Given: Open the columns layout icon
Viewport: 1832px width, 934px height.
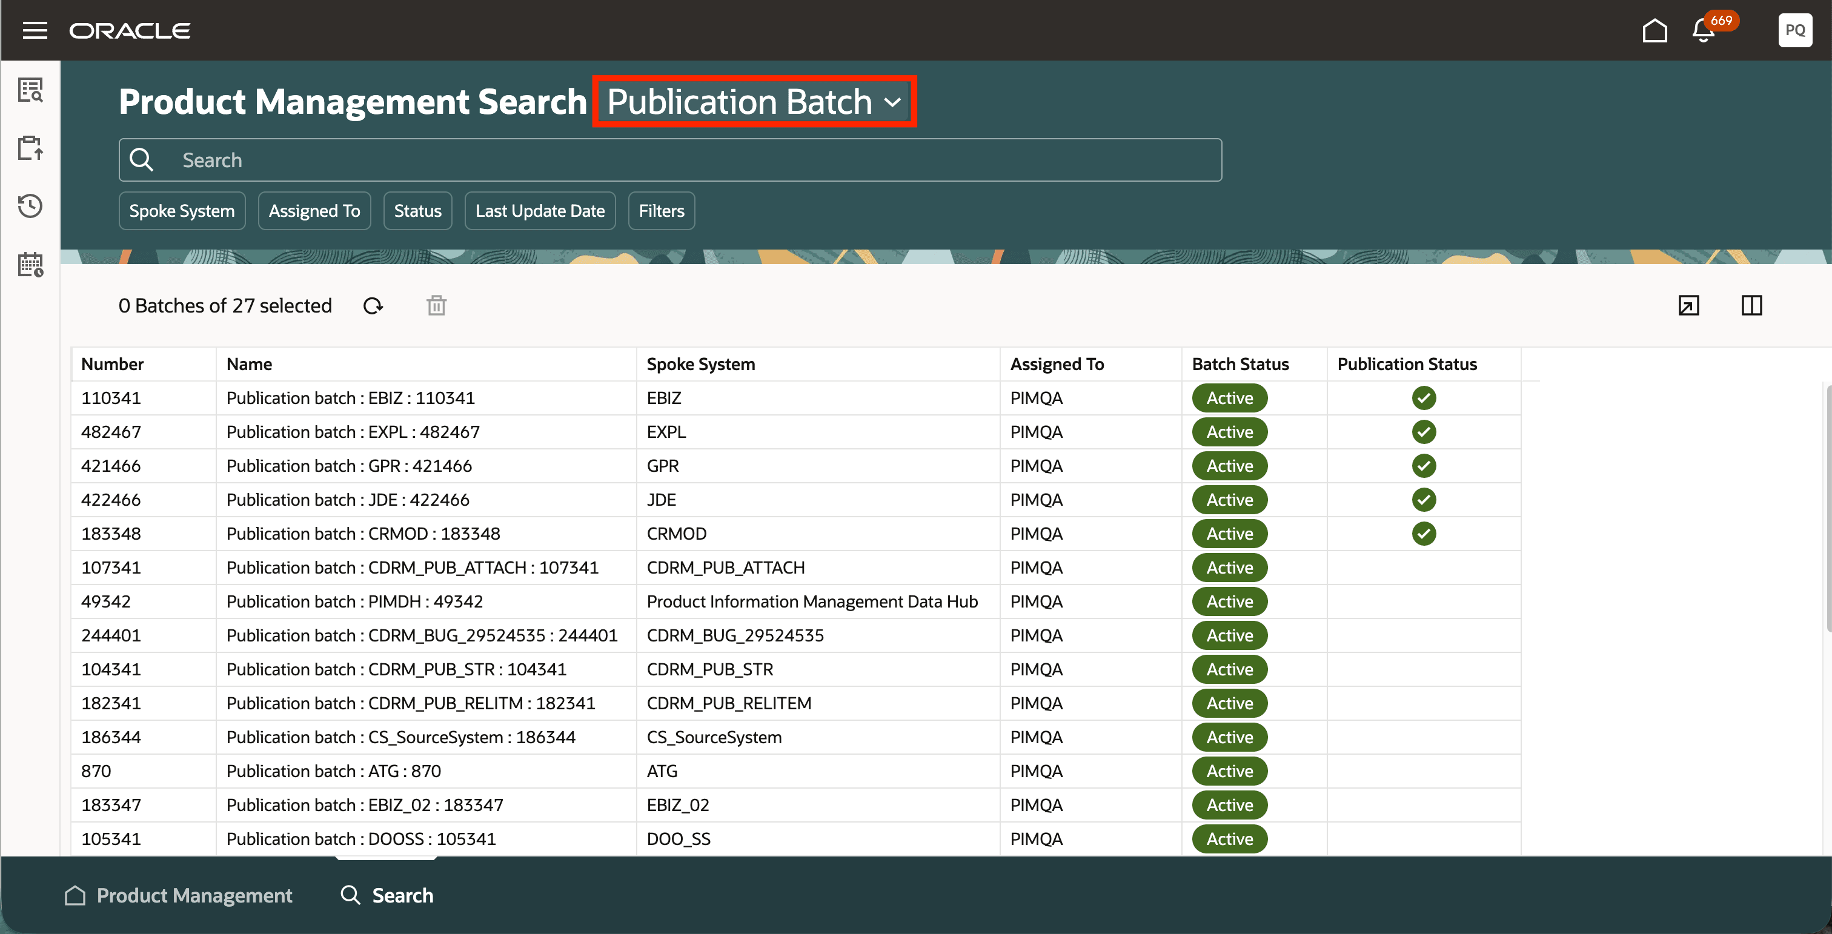Looking at the screenshot, I should coord(1751,306).
